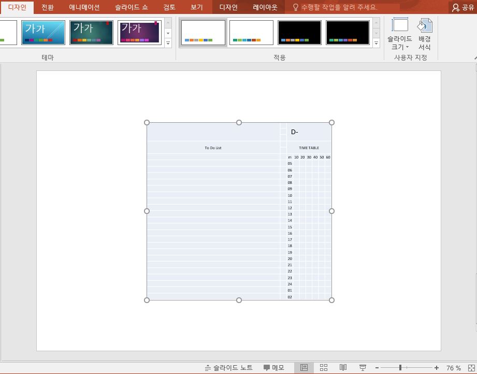Click the '18' hour row label
Image resolution: width=477 pixels, height=374 pixels.
(x=290, y=246)
